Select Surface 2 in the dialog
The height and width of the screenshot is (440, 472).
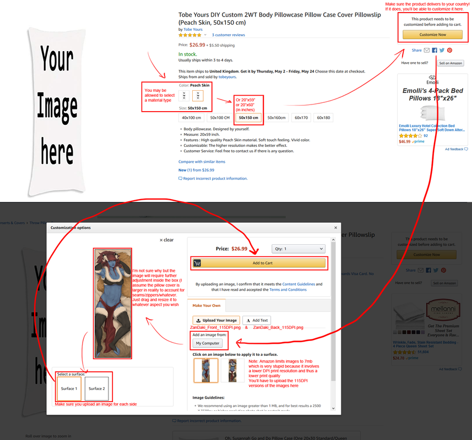click(x=96, y=389)
